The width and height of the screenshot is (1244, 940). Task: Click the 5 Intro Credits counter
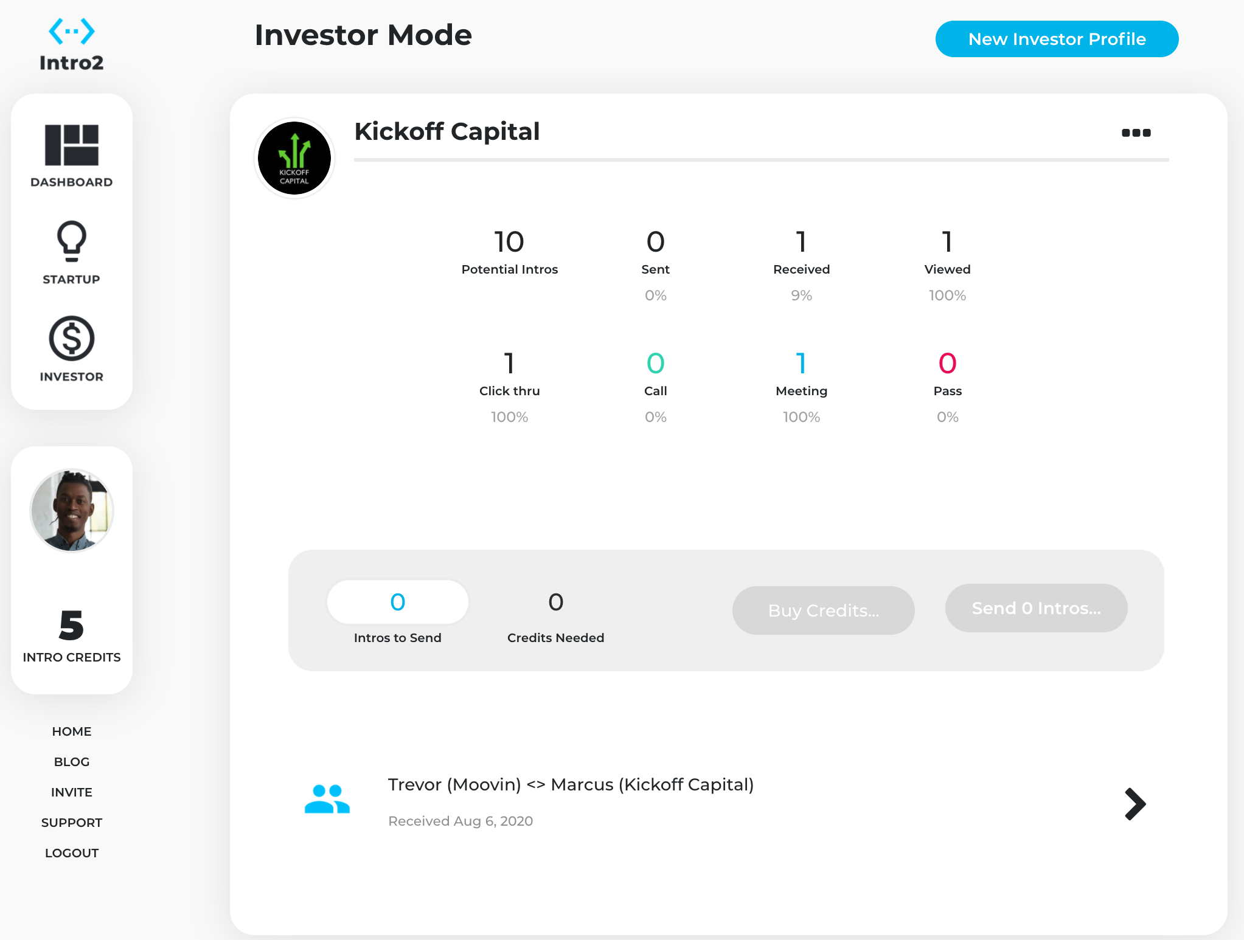[x=72, y=635]
